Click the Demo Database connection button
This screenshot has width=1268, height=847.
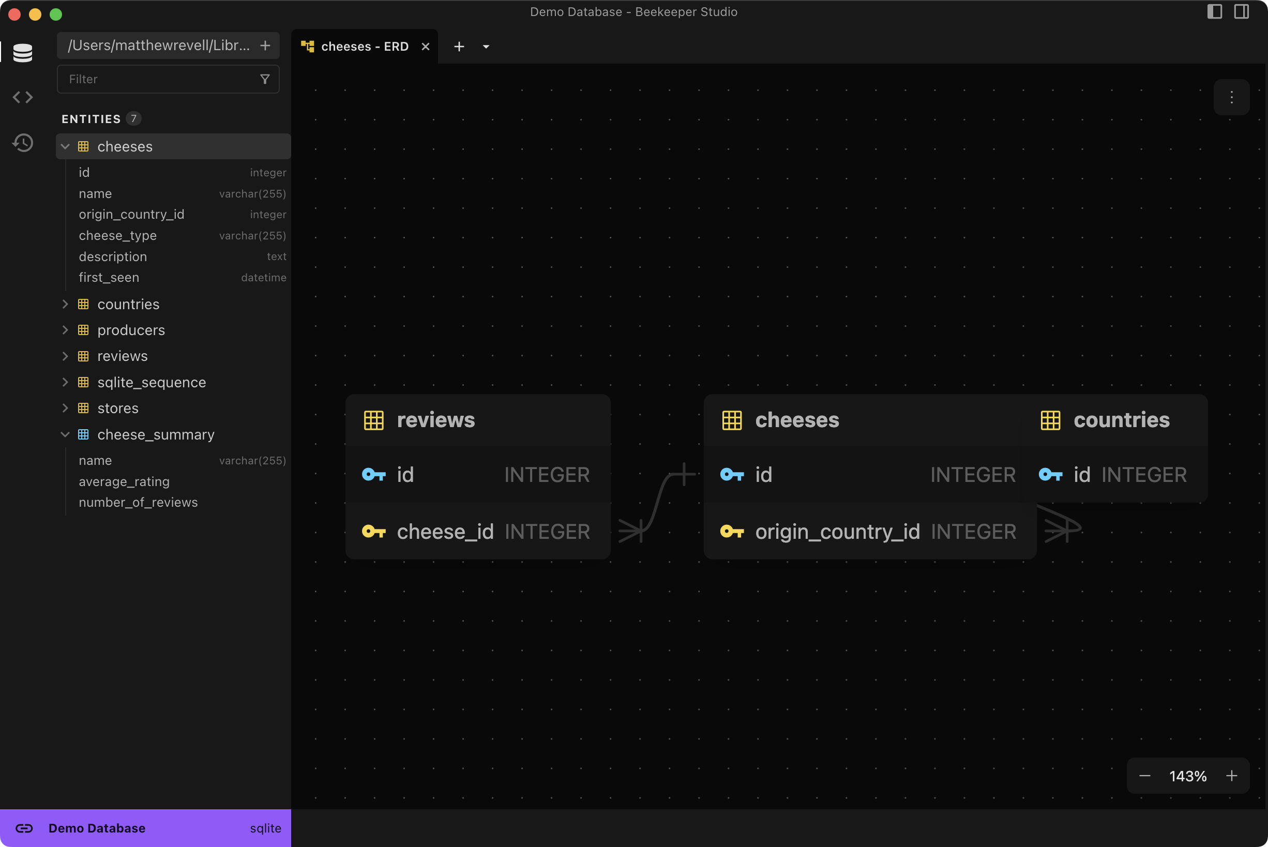(97, 828)
